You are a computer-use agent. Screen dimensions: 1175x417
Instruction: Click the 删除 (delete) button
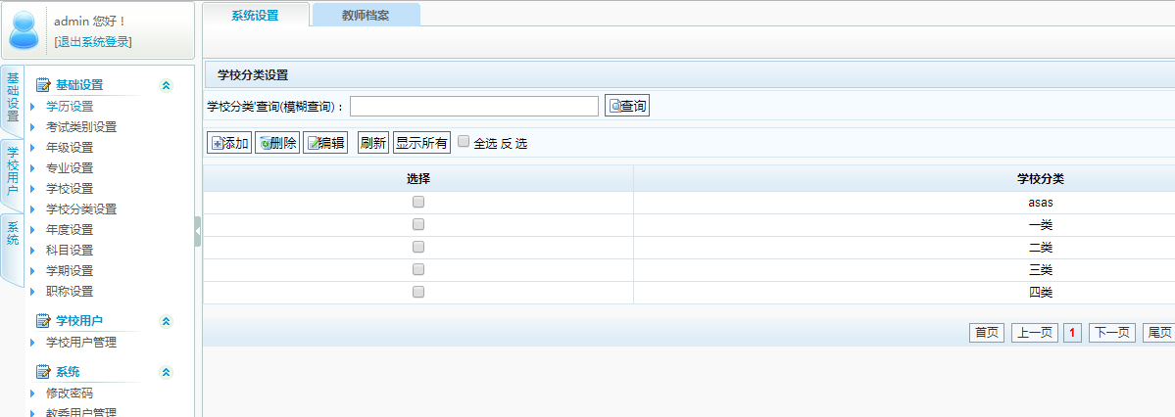[x=277, y=143]
